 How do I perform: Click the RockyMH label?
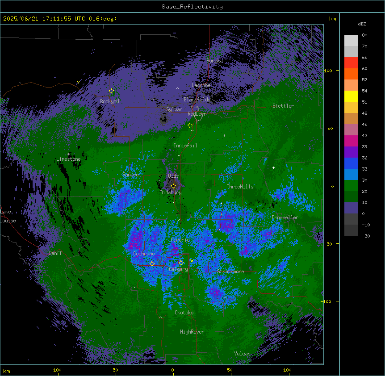pos(109,101)
